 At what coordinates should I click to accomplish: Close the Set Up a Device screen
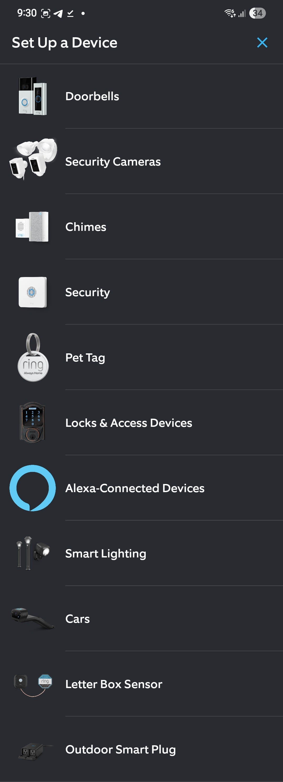[262, 42]
